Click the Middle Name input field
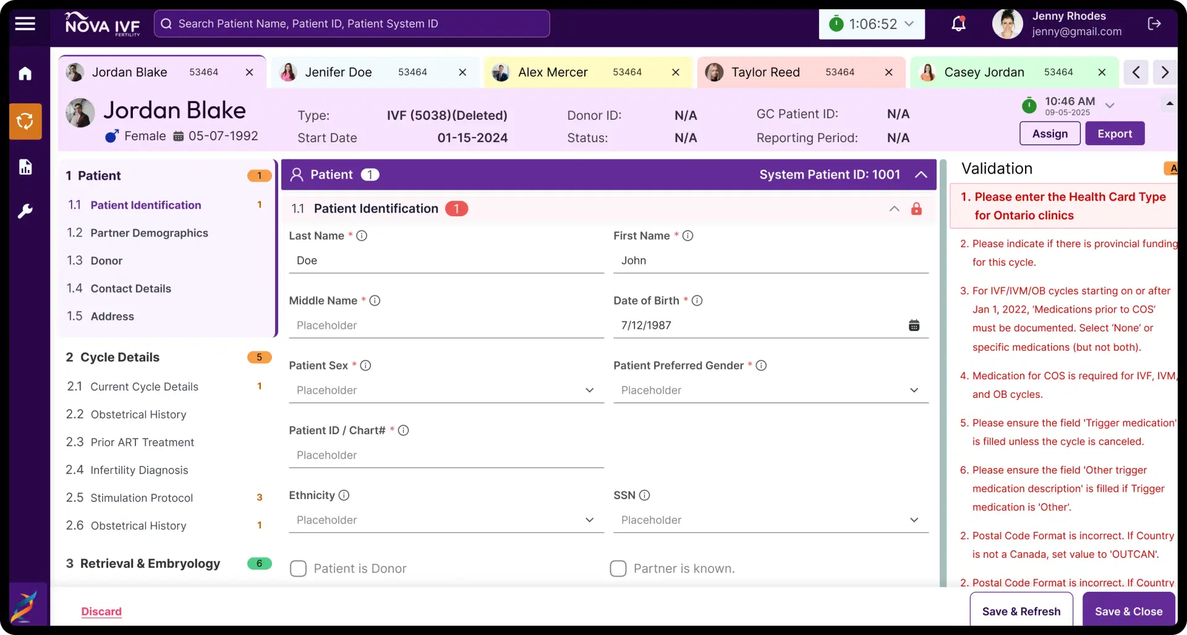This screenshot has width=1187, height=635. (446, 326)
